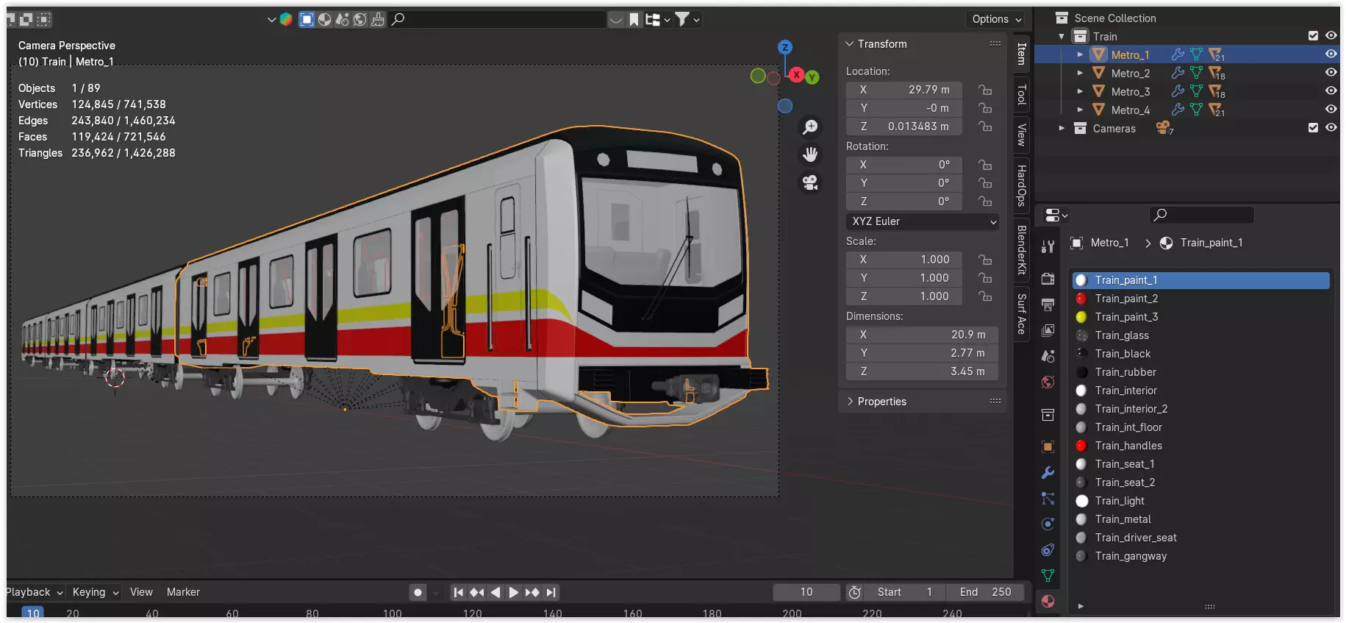Click the red X axis gizmo
The width and height of the screenshot is (1346, 623).
coord(796,74)
